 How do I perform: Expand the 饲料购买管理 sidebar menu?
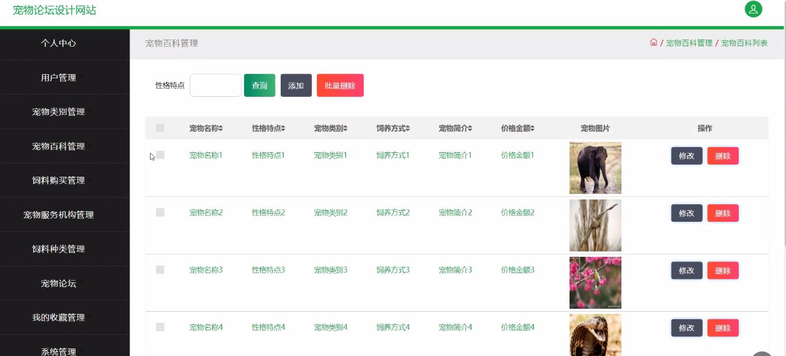(x=58, y=180)
